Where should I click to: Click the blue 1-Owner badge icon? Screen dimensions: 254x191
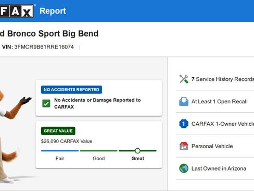(x=184, y=124)
